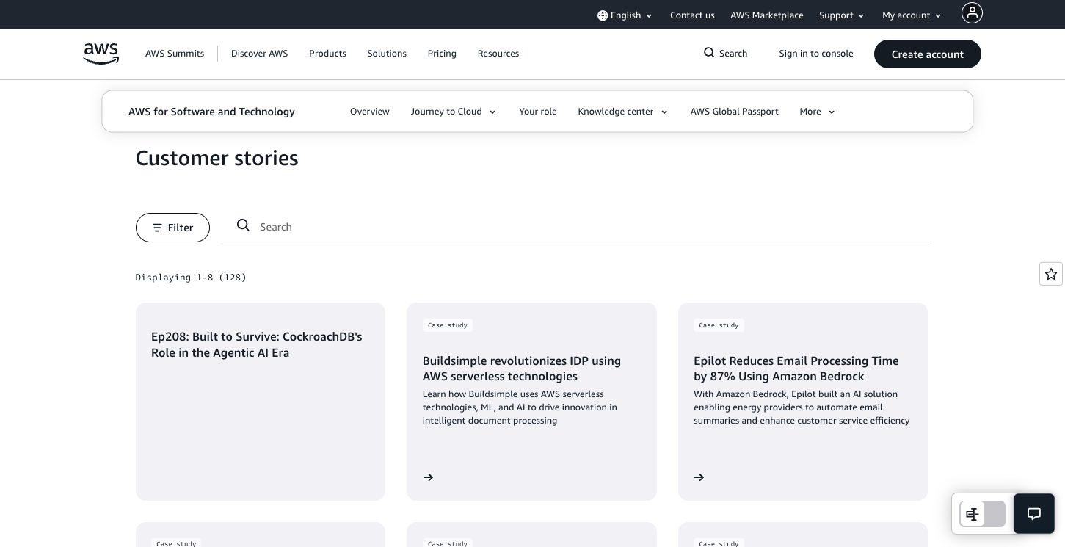The height and width of the screenshot is (547, 1065).
Task: Expand the My account dropdown
Action: [x=912, y=15]
